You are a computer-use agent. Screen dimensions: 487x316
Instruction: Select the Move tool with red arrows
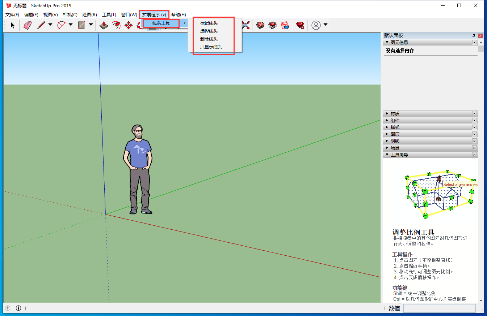coord(128,25)
